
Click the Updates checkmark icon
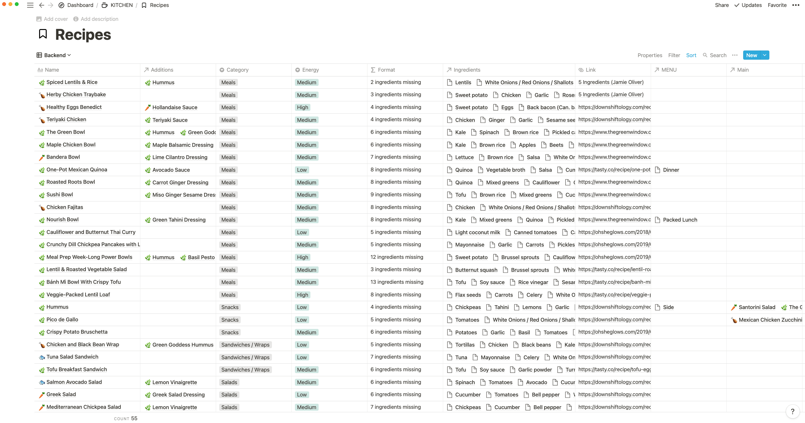(x=737, y=5)
